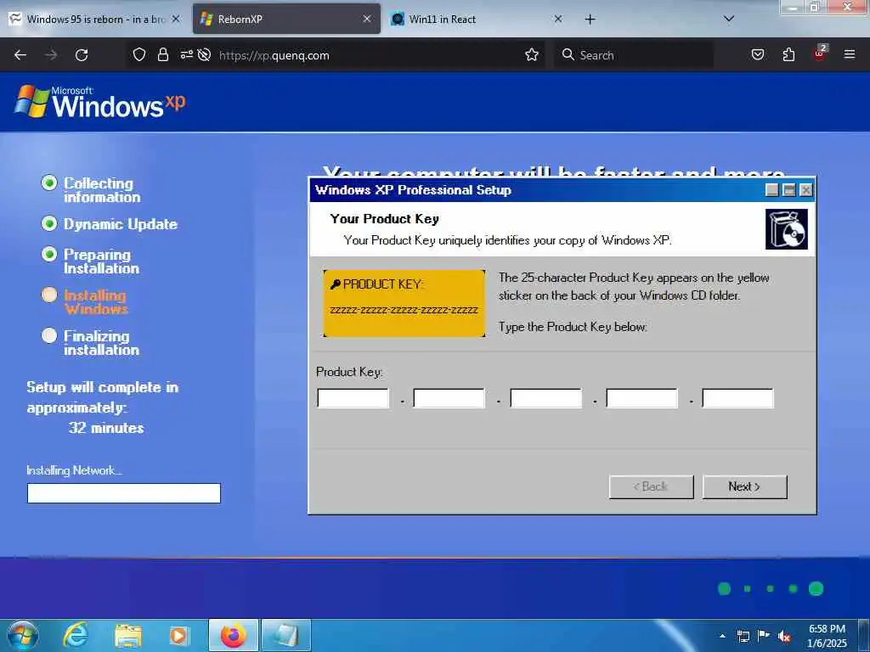Click the browser forward arrow
870x652 pixels.
pos(51,55)
